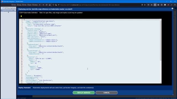The width and height of the screenshot is (177, 99).
Task: Save to Pocket icon in toolbar
Action: point(148,5)
